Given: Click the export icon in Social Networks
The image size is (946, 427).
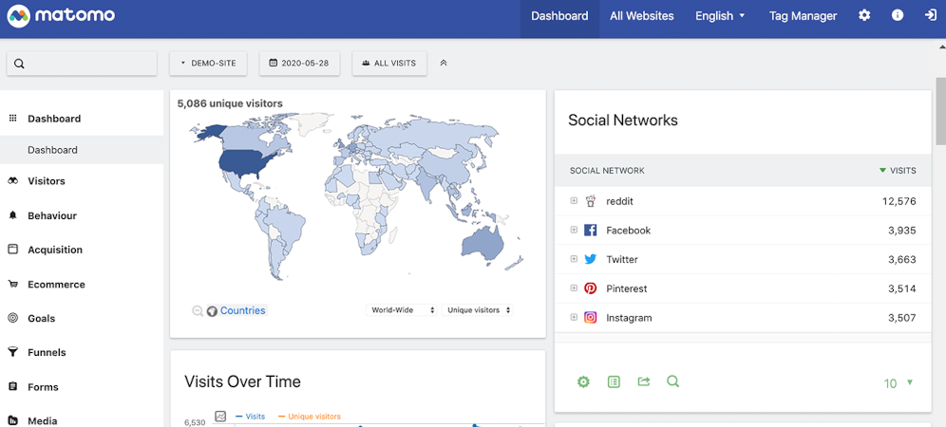Looking at the screenshot, I should tap(644, 381).
